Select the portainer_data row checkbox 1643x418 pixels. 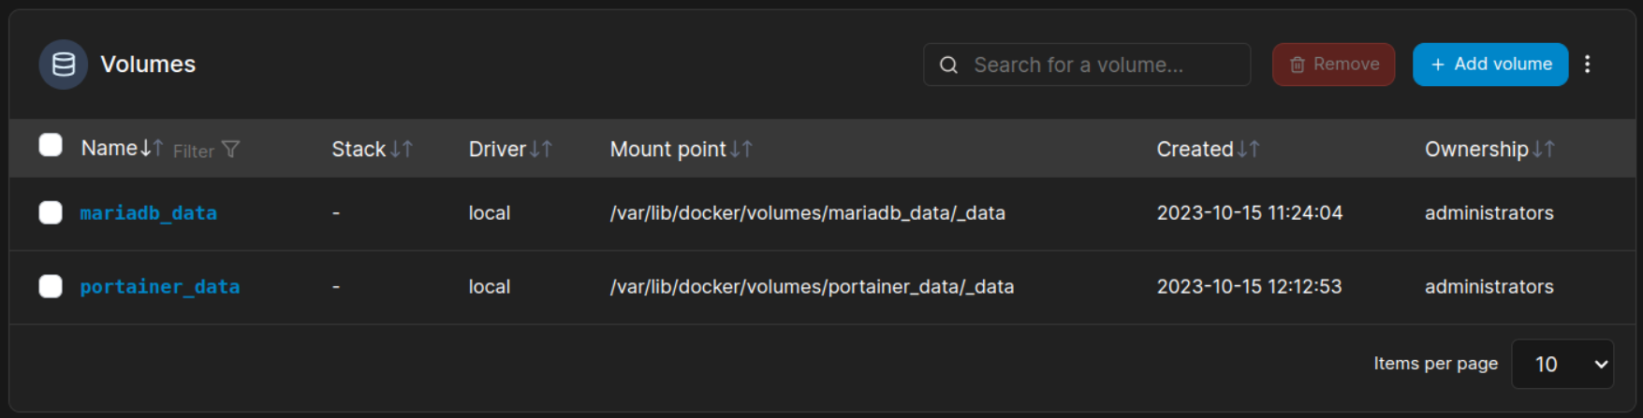(51, 286)
